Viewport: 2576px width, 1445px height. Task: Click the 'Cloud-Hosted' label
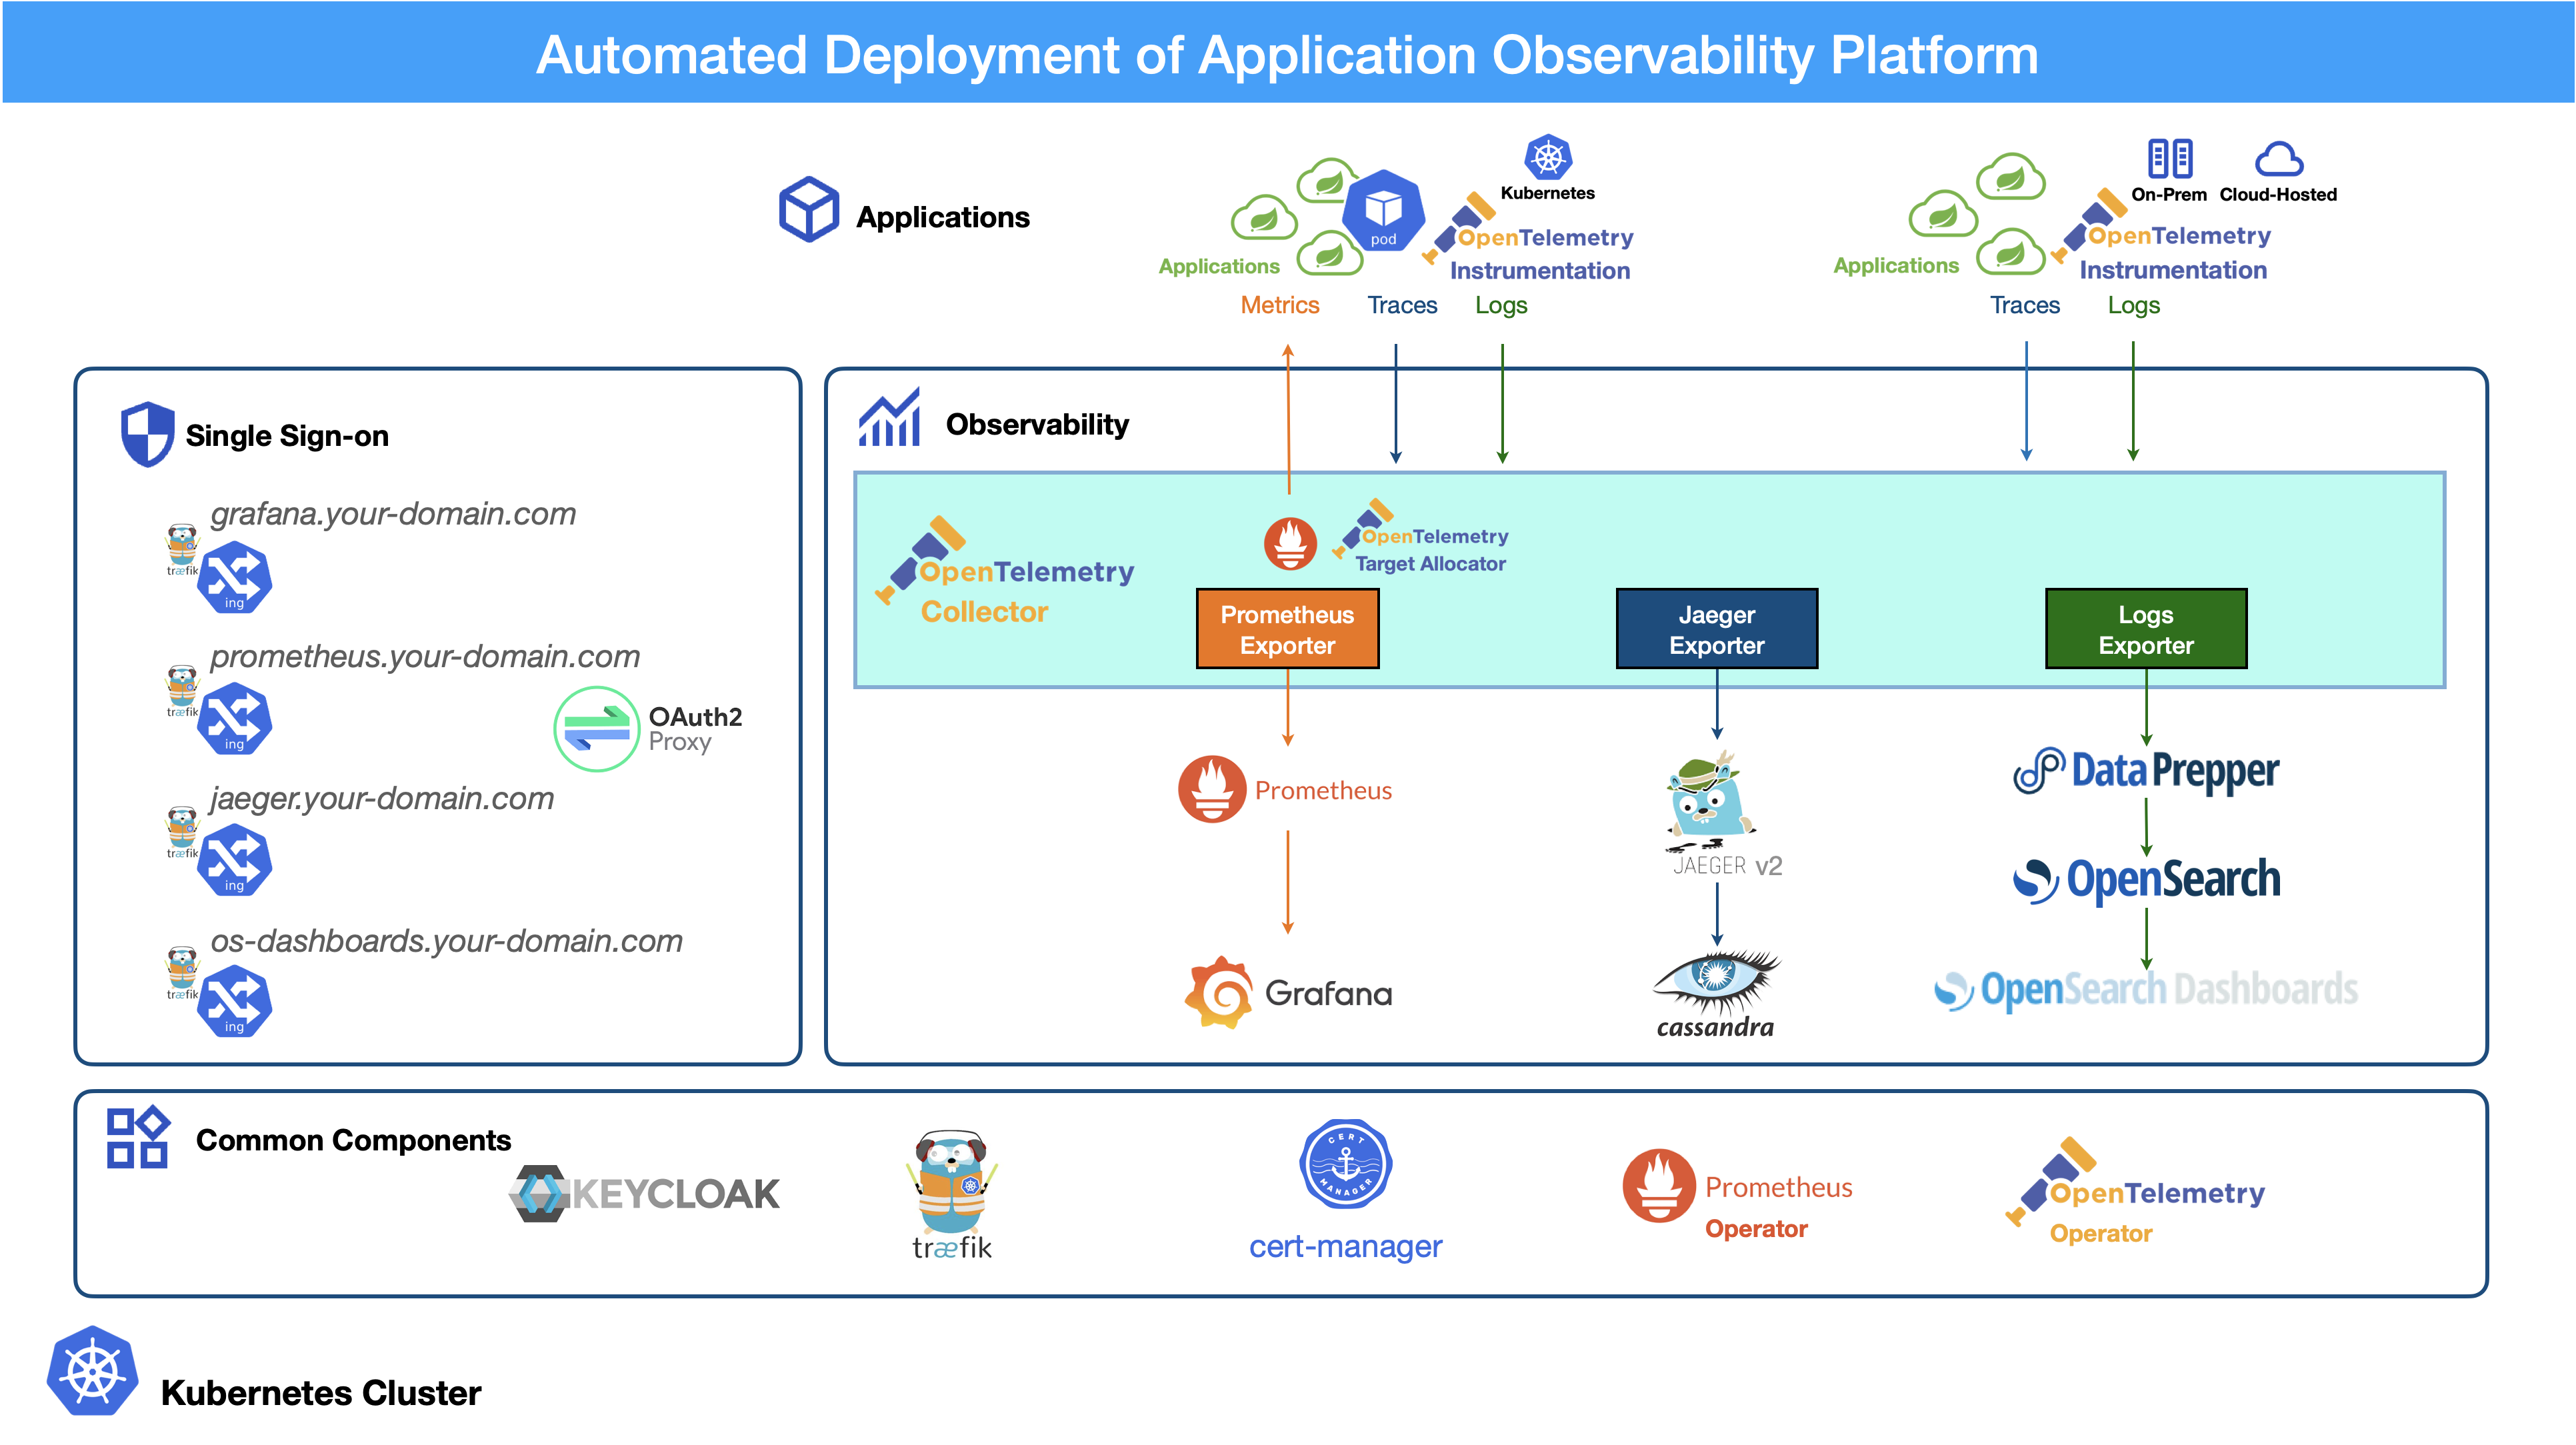tap(2278, 195)
